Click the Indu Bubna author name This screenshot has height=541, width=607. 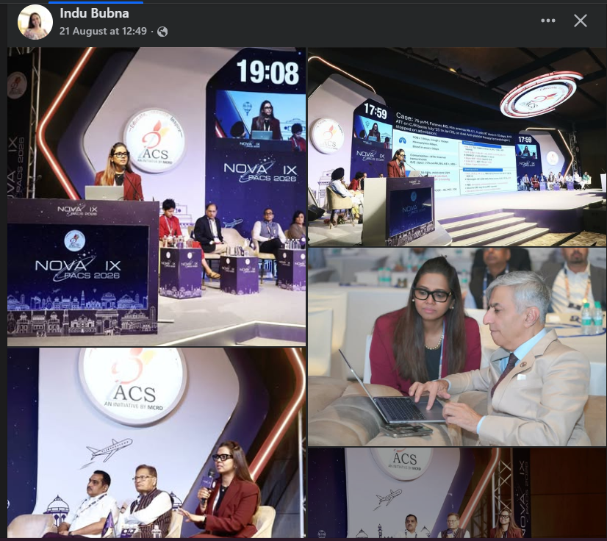pos(94,13)
